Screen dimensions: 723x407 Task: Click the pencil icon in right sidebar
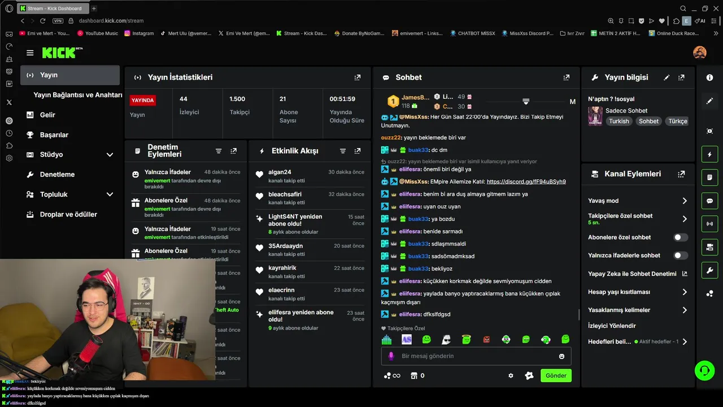point(710,101)
